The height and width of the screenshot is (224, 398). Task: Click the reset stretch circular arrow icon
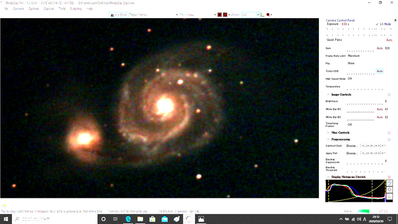click(x=389, y=190)
